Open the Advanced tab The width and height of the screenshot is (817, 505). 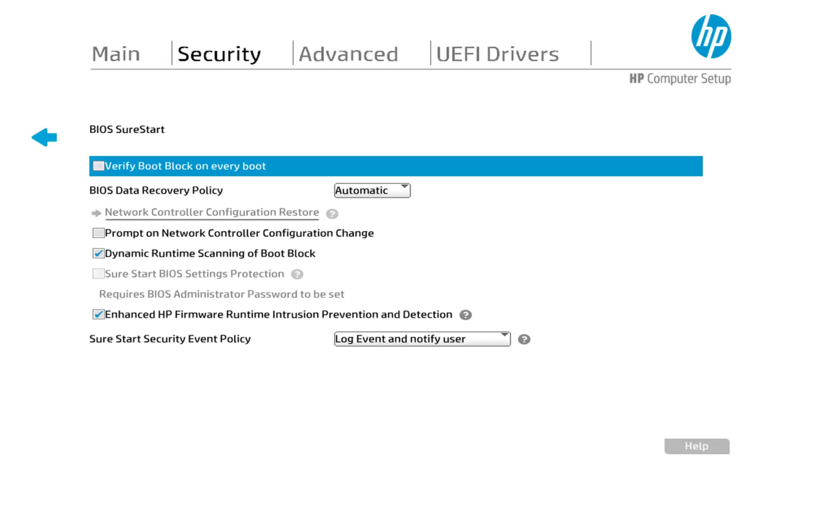(x=348, y=54)
